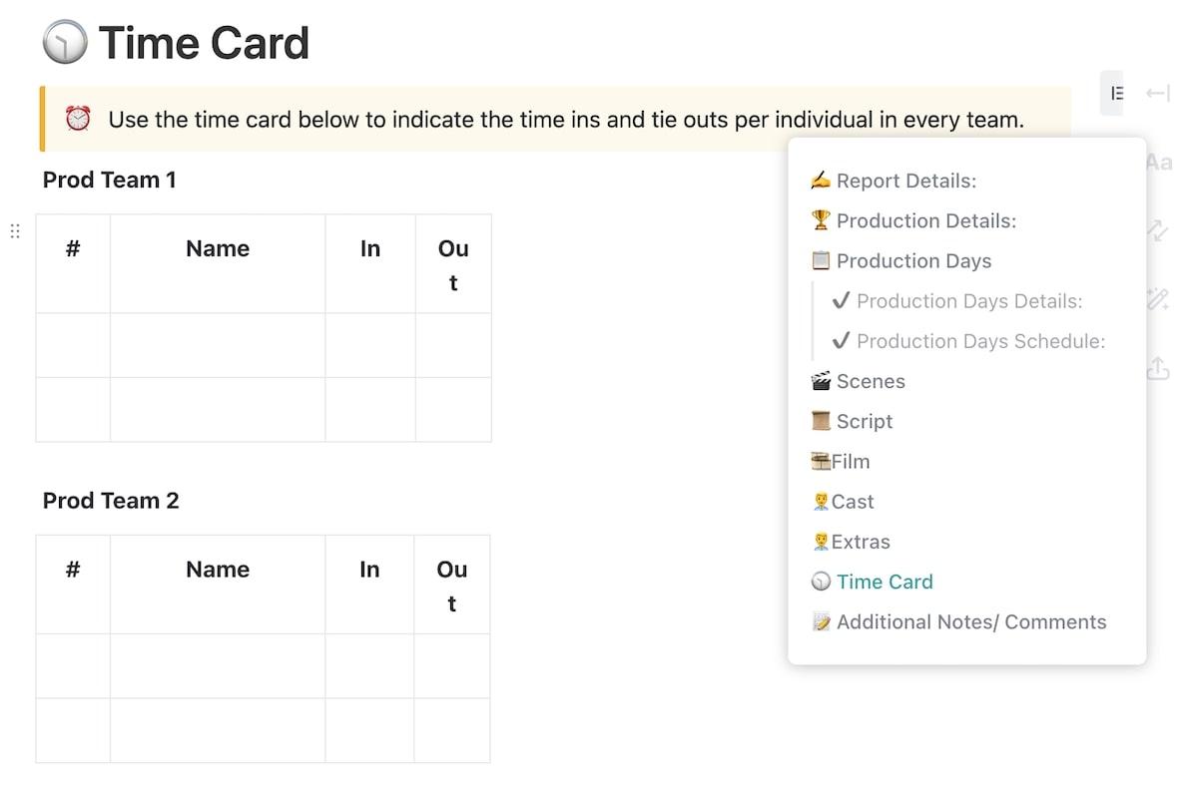Viewport: 1198px width, 785px height.
Task: Click the clock emoji next to Time Card title
Action: coord(65,44)
